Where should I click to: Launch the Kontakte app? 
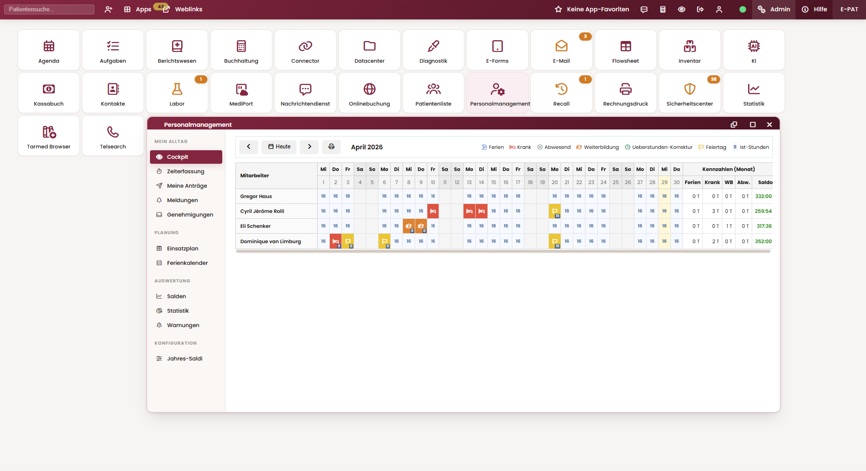113,93
